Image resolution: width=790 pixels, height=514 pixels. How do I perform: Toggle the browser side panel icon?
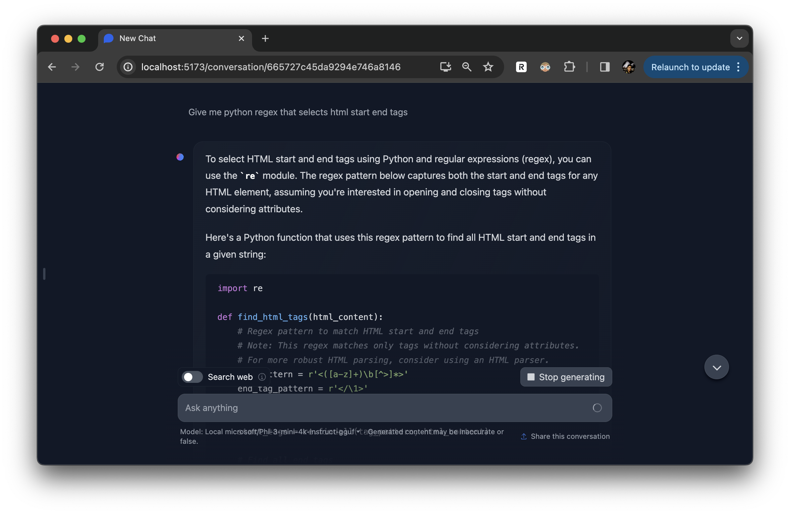click(x=605, y=67)
